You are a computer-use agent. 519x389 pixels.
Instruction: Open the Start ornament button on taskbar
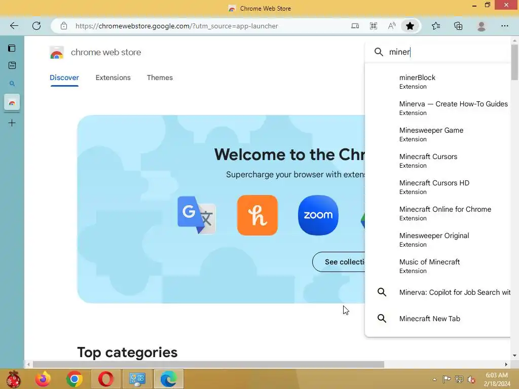pos(14,379)
